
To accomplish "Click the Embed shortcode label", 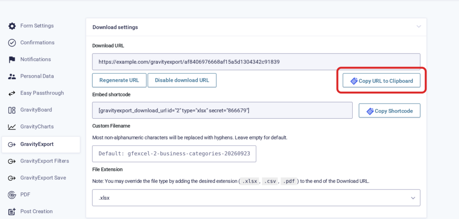I will (111, 95).
